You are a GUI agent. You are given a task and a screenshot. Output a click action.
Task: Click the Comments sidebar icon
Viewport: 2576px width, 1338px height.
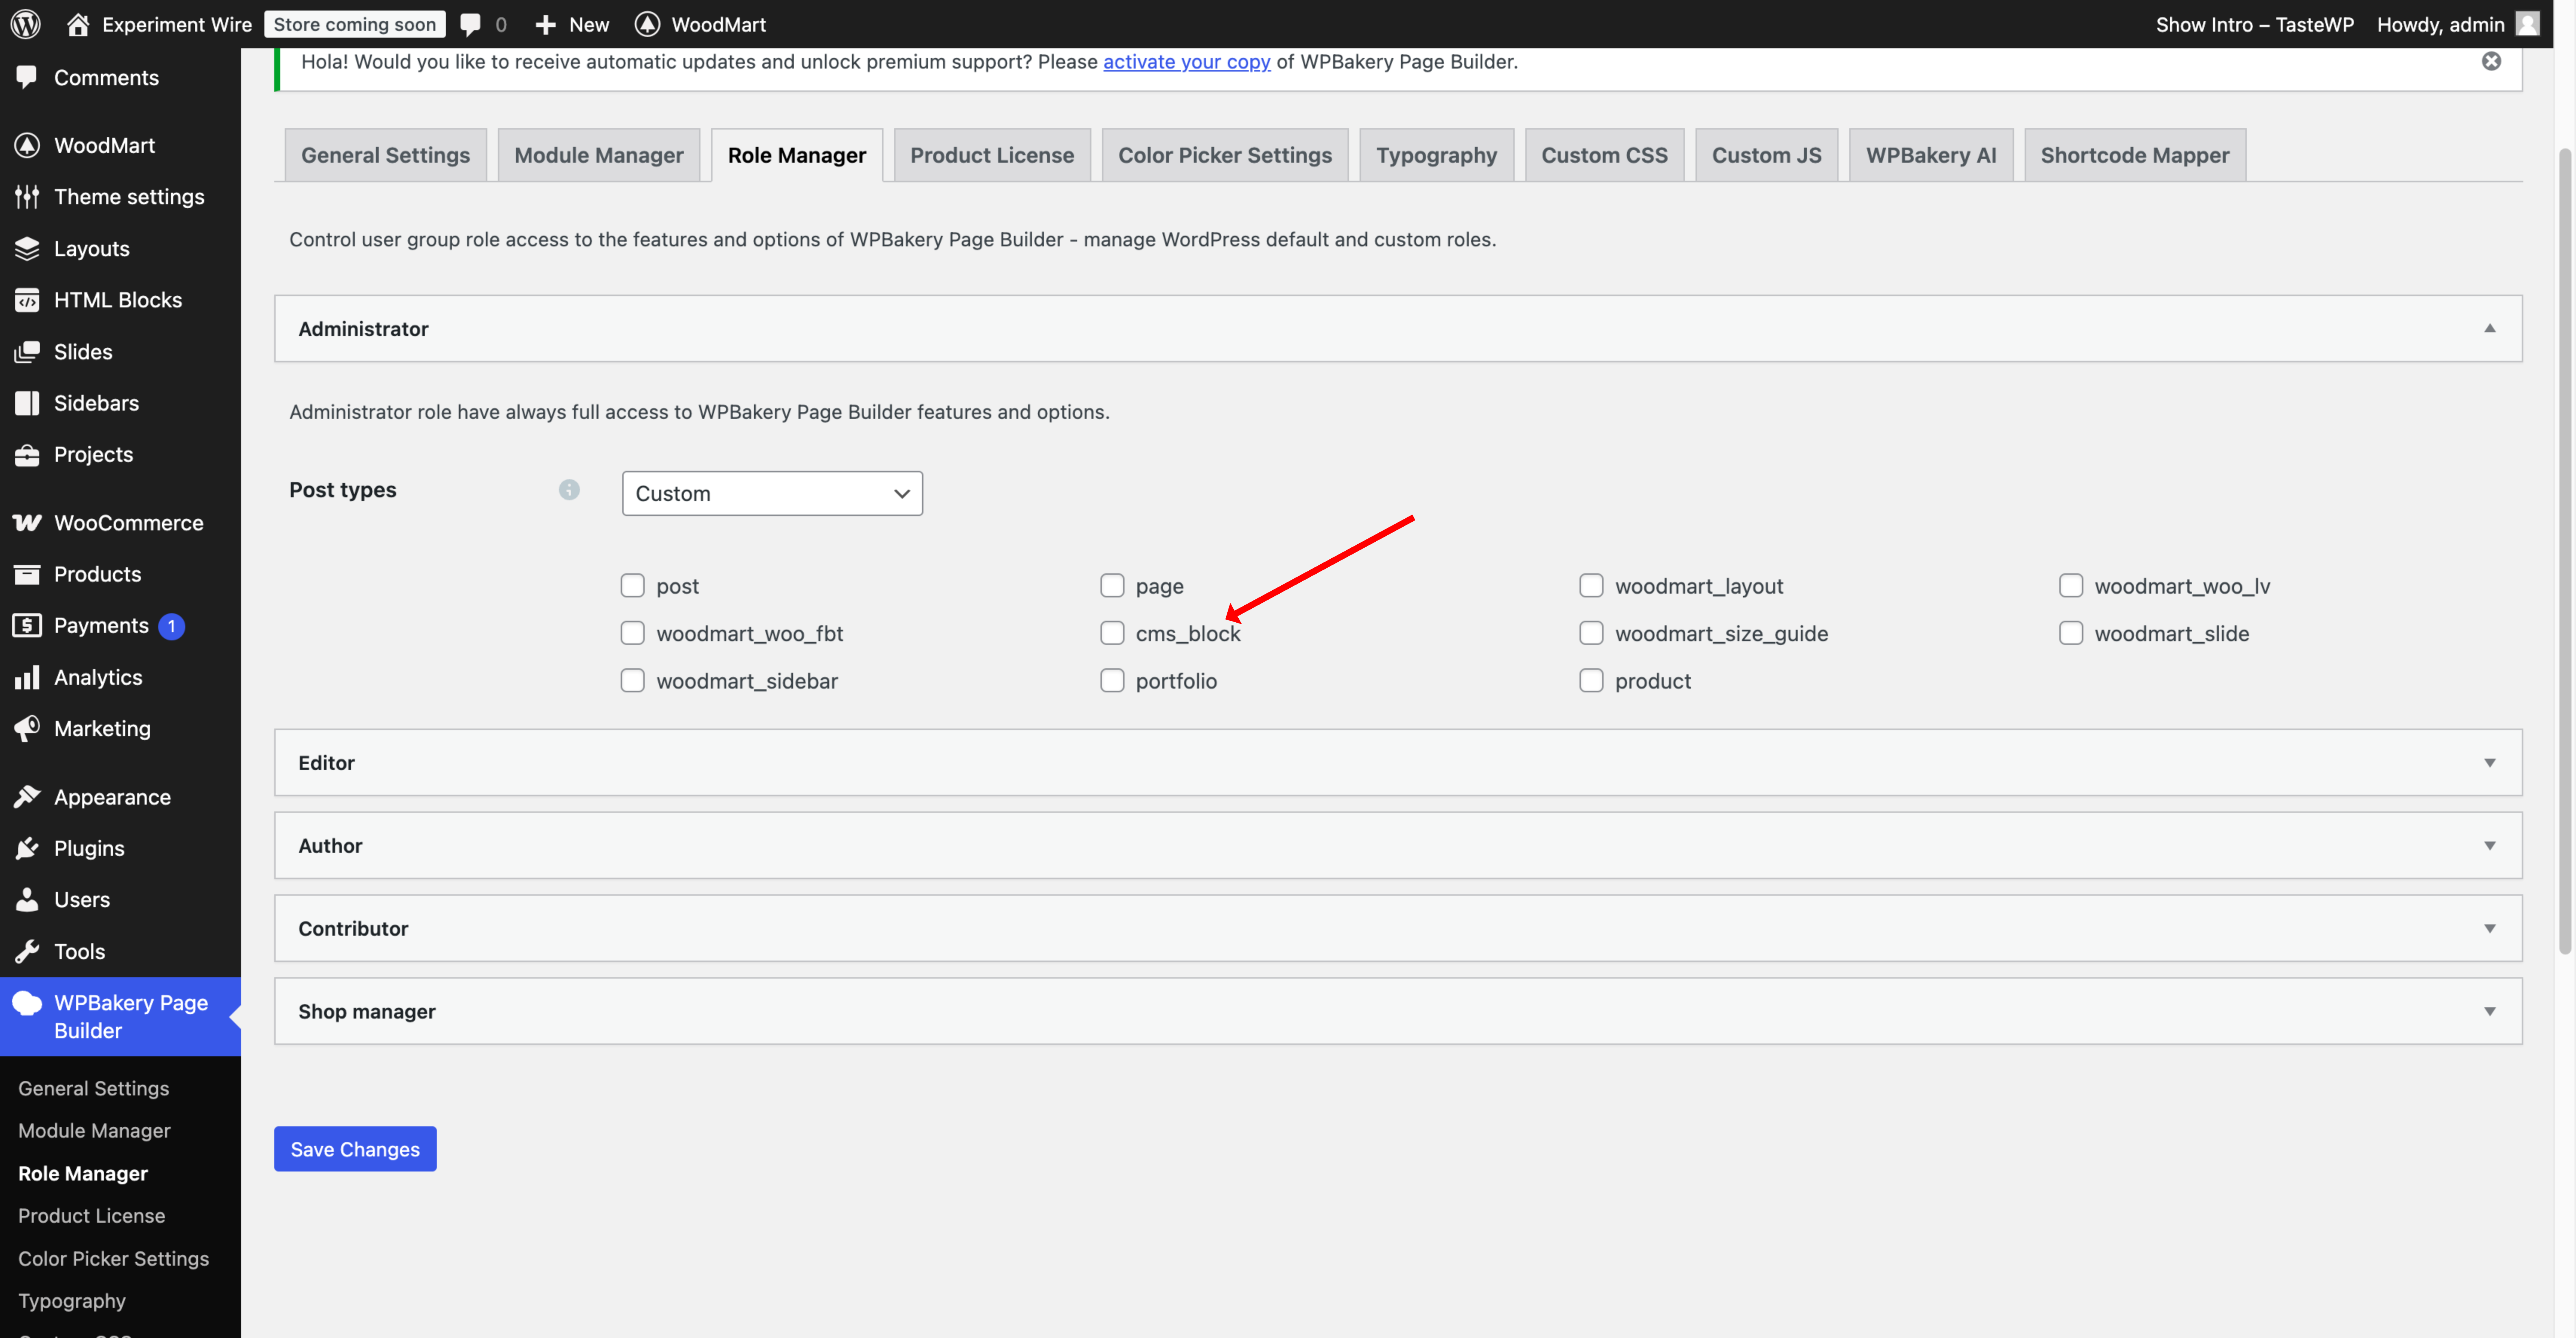click(x=27, y=77)
